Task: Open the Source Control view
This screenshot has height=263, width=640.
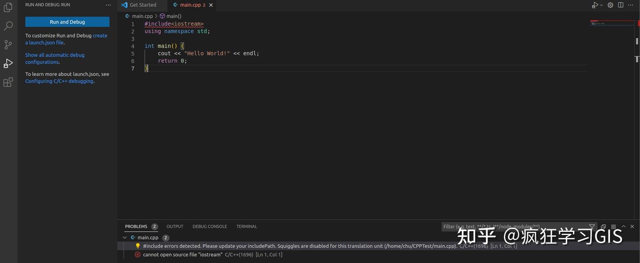Action: pyautogui.click(x=8, y=45)
